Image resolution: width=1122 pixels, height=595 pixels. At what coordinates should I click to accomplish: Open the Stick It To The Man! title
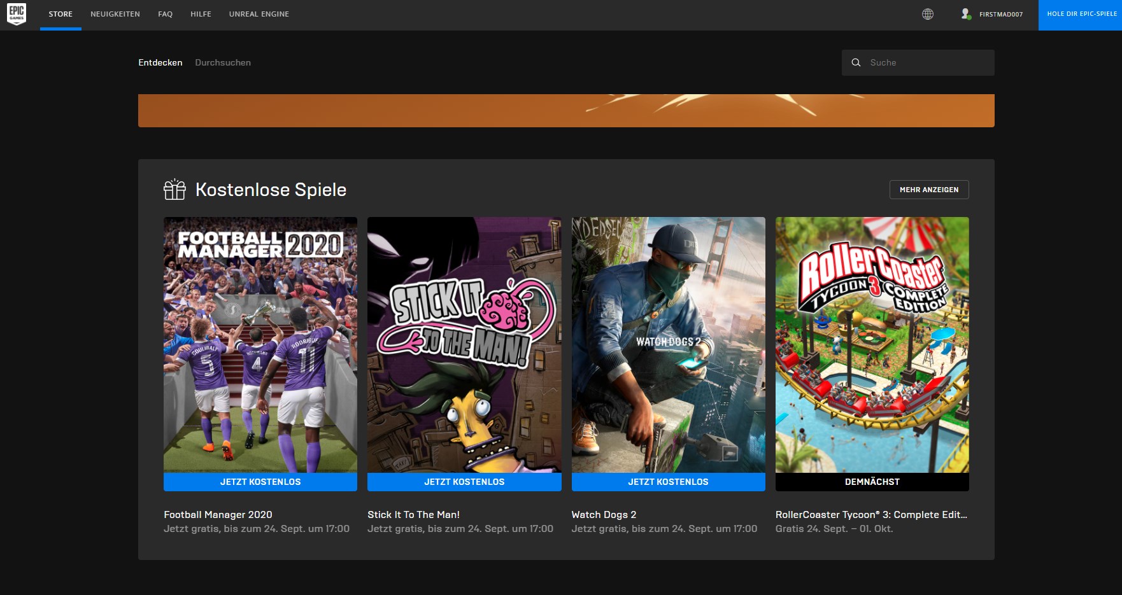tap(413, 515)
